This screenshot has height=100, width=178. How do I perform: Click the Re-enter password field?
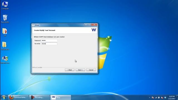click(x=49, y=44)
